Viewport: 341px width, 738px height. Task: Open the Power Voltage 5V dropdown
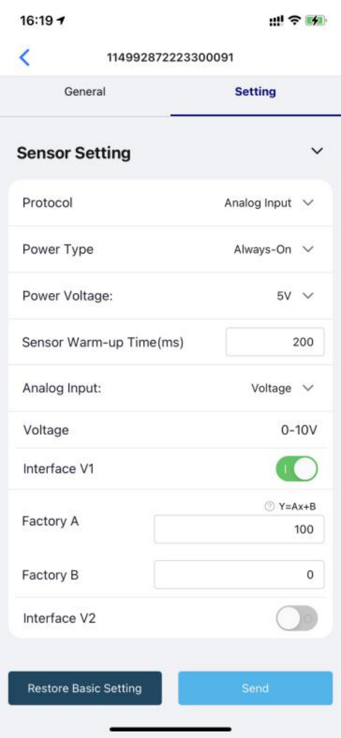click(x=295, y=296)
